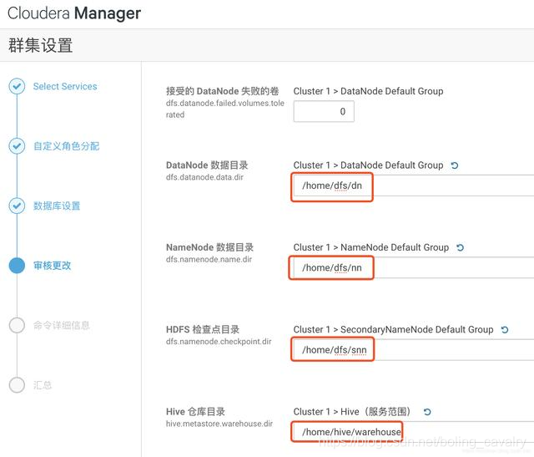Go to 自定义角色分配 step
This screenshot has width=534, height=457.
click(67, 146)
